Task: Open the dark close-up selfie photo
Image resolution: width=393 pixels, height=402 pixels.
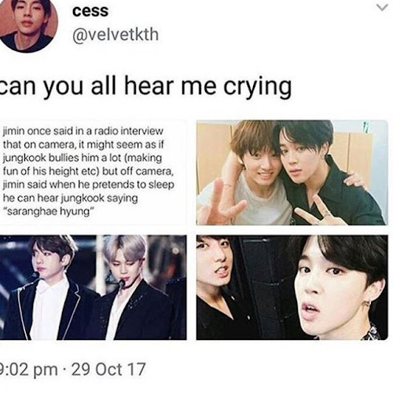Action: (292, 287)
